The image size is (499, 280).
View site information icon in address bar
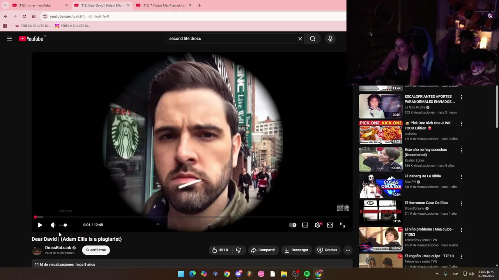pyautogui.click(x=45, y=16)
